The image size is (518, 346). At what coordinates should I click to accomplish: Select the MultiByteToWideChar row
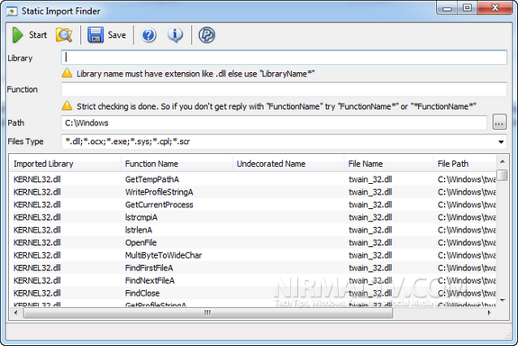coord(253,255)
